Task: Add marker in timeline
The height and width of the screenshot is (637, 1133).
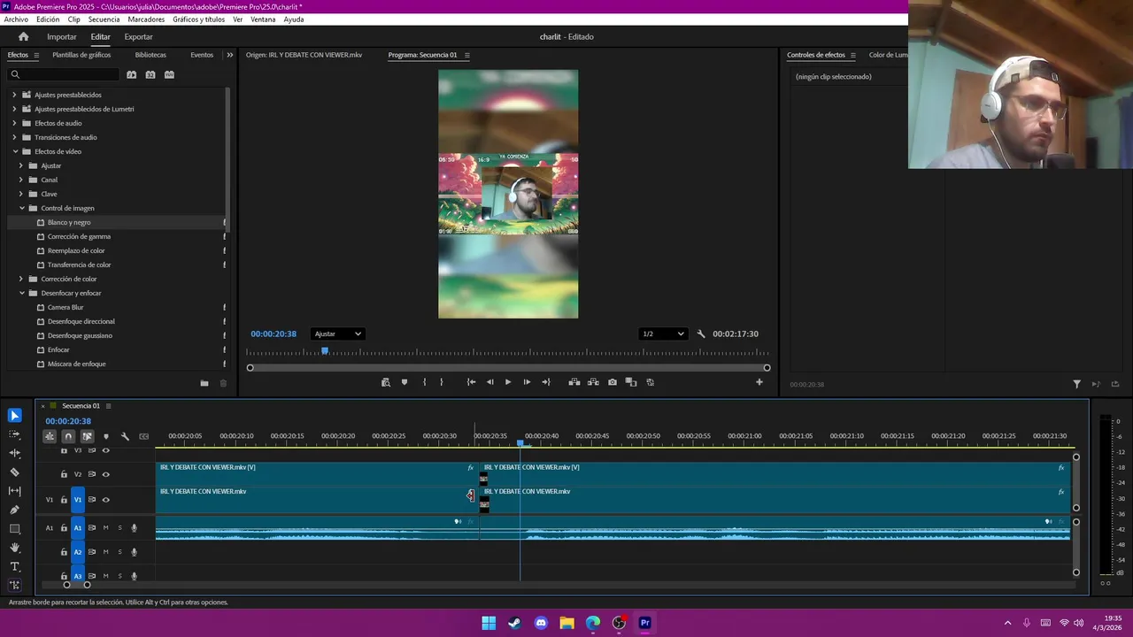Action: (x=106, y=436)
